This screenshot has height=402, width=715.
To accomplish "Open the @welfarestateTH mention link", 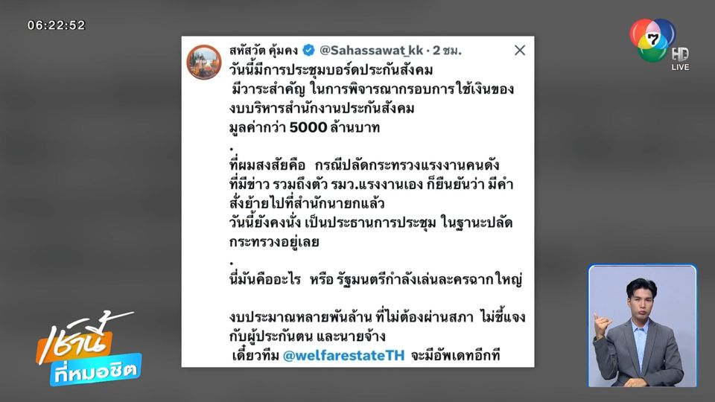I will pos(343,356).
